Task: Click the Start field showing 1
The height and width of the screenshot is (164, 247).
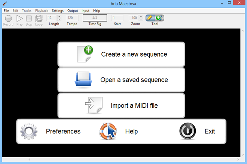Action: (x=118, y=18)
